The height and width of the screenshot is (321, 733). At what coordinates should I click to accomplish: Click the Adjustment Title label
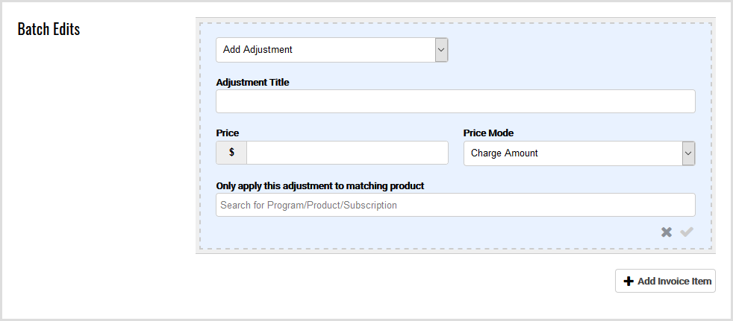(252, 82)
